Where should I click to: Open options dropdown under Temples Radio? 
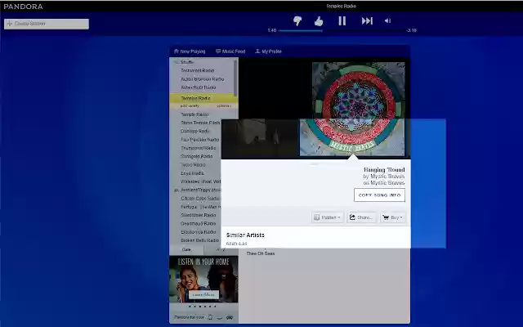tap(224, 105)
